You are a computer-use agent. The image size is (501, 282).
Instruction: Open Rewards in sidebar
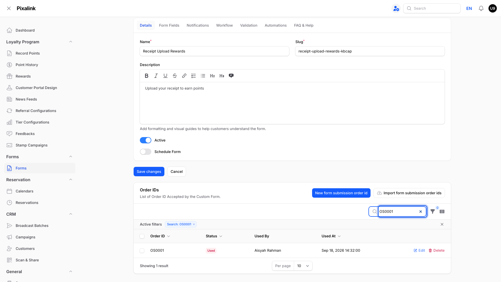pos(40,76)
